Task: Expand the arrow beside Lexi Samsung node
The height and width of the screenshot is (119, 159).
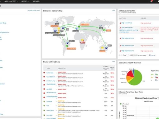Action: click(x=56, y=81)
